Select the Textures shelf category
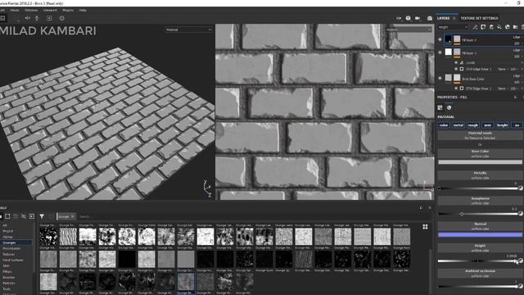524x295 pixels. coord(9,254)
